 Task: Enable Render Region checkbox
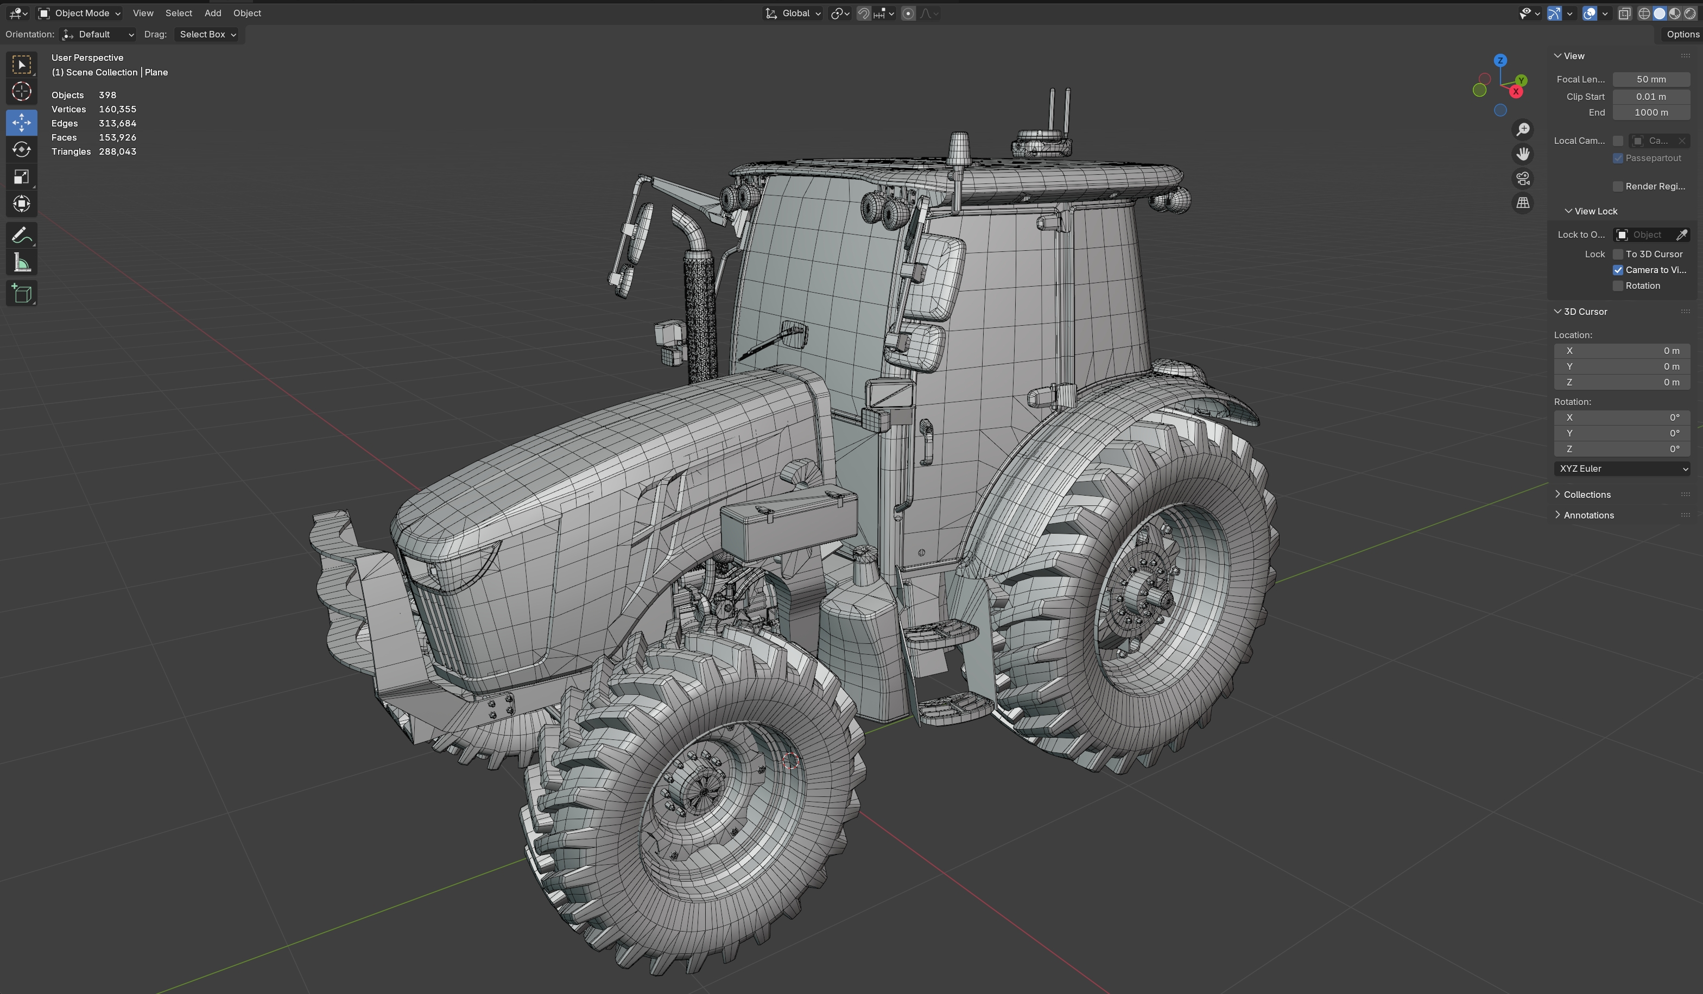pyautogui.click(x=1618, y=187)
